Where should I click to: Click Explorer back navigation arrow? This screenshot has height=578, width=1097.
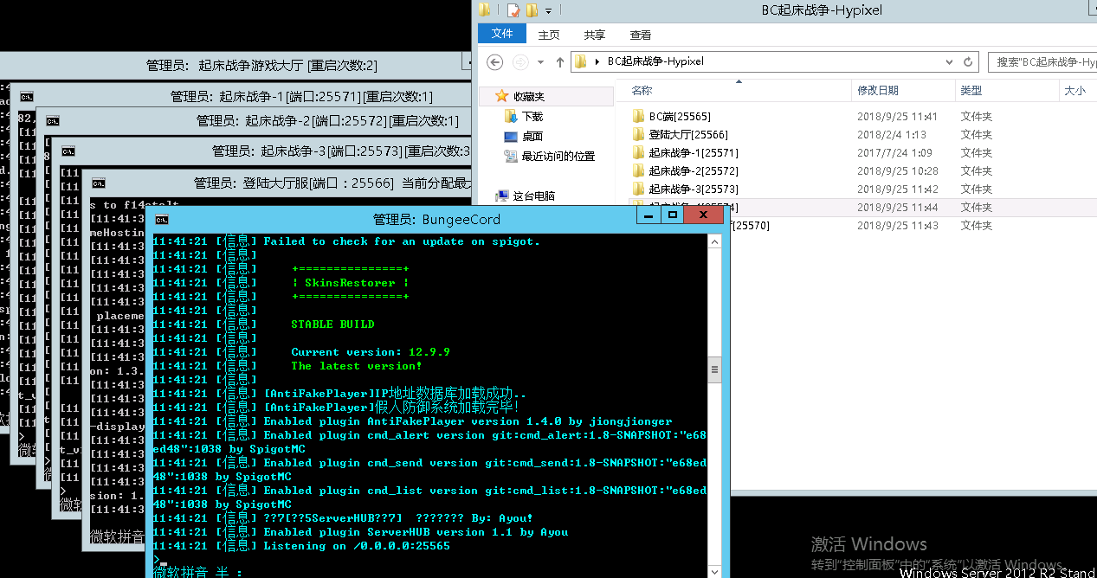point(494,61)
